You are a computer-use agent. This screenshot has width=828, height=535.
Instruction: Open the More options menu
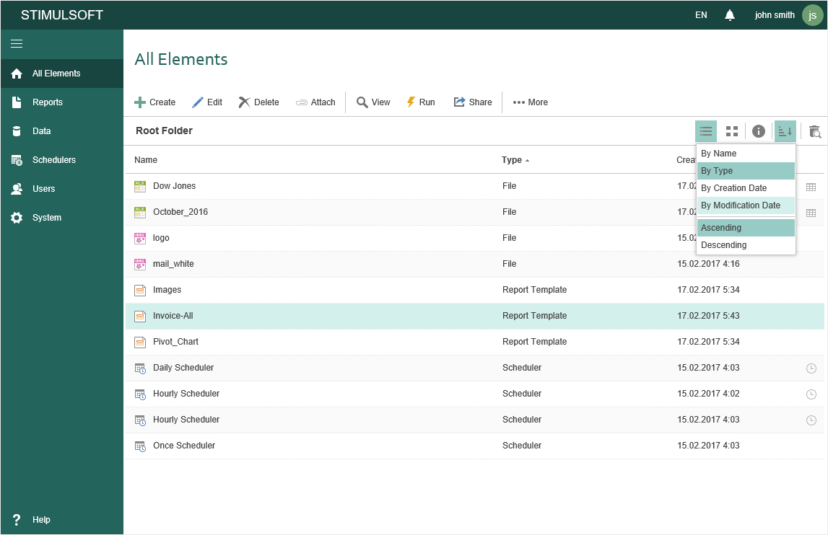click(530, 102)
